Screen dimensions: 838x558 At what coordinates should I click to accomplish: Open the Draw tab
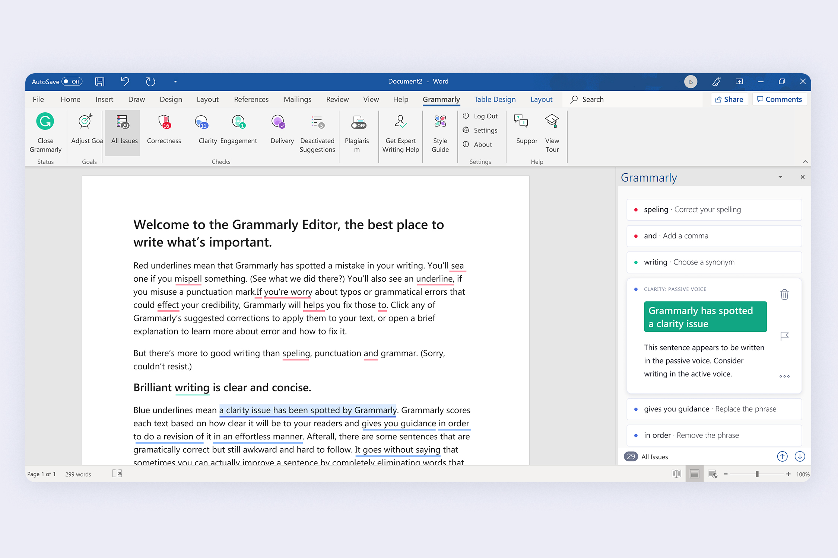click(136, 99)
